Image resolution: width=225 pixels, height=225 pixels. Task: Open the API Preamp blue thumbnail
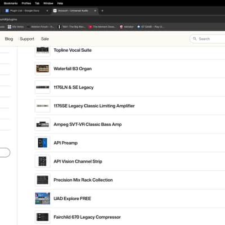43,143
